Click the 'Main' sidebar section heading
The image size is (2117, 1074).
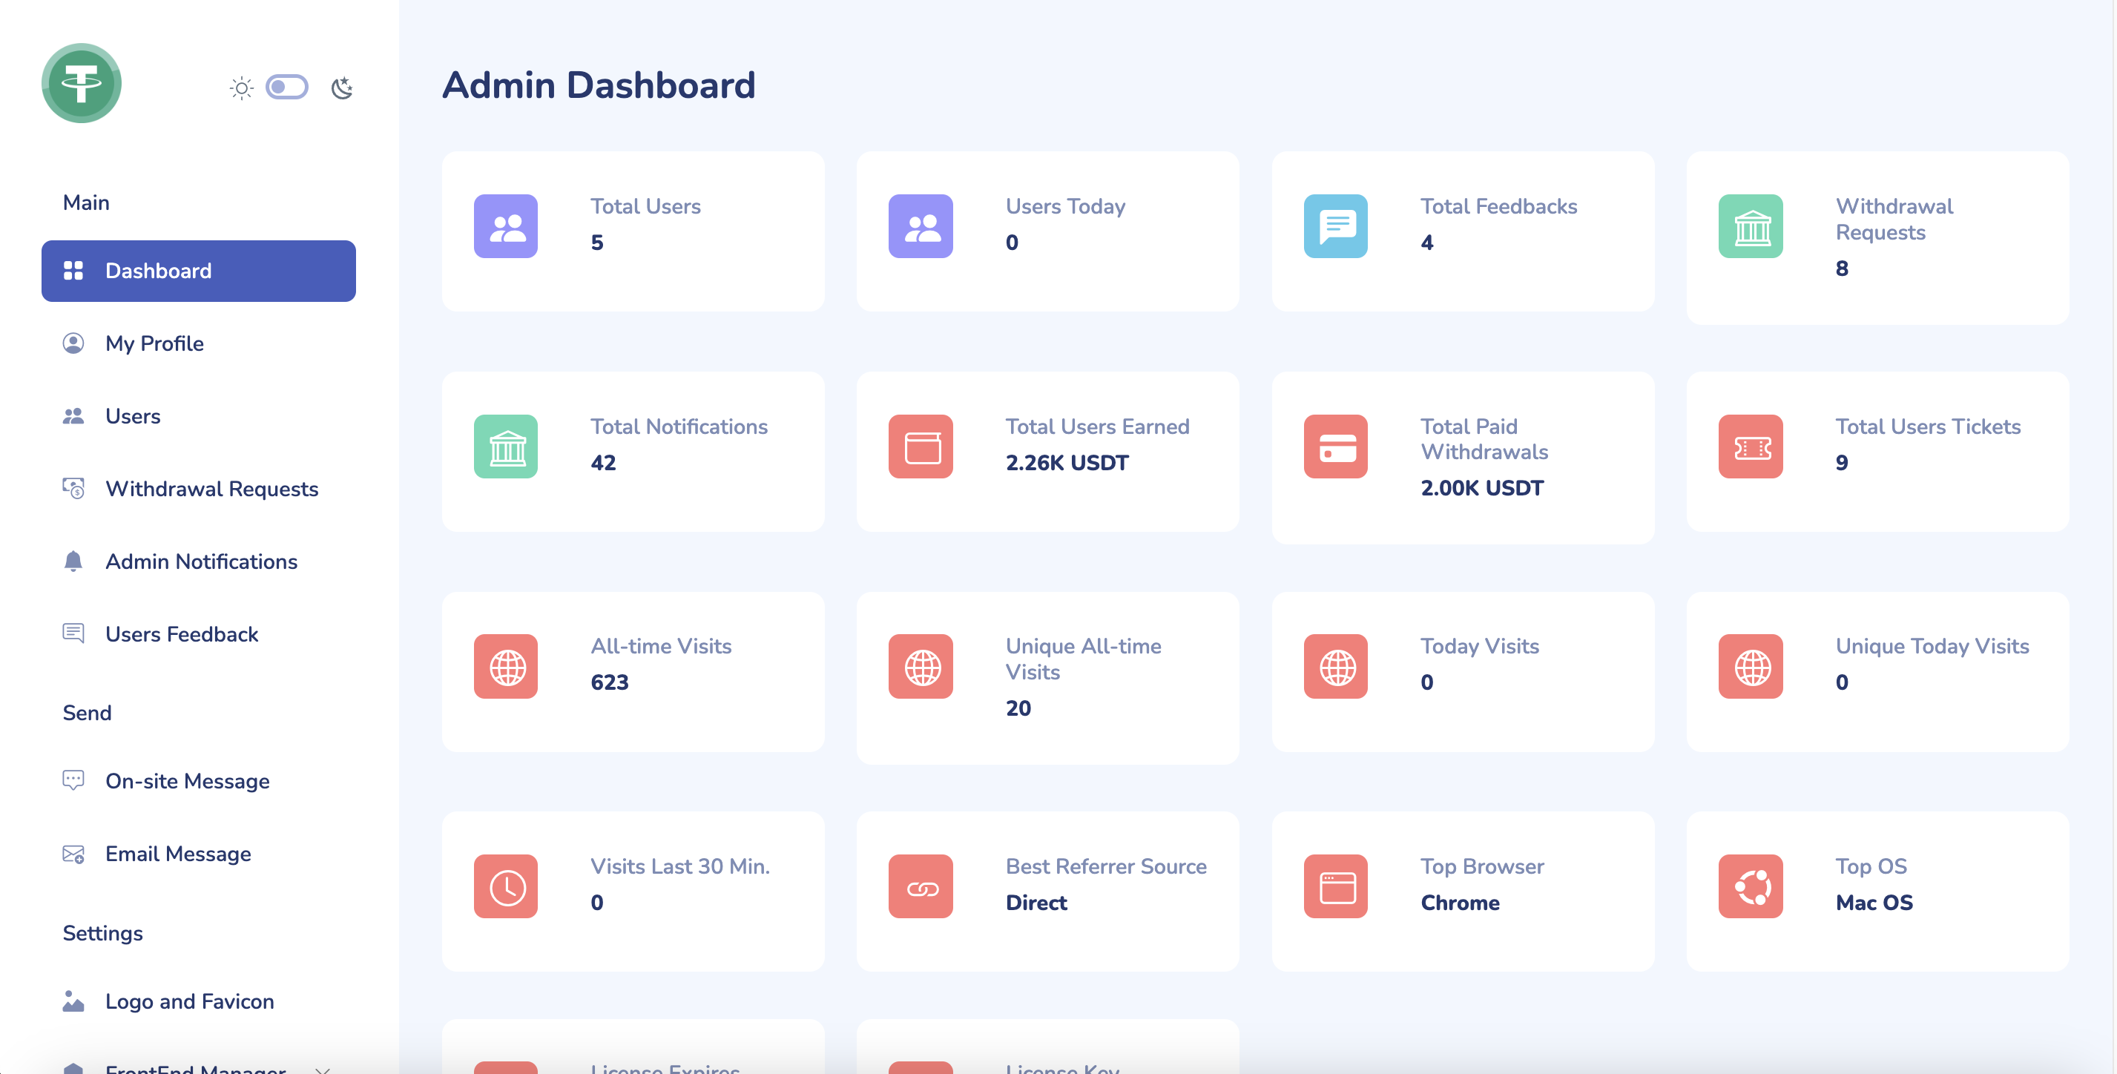85,202
